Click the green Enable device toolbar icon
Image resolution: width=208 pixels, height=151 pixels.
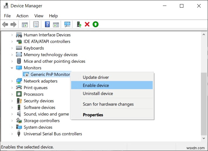pyautogui.click(x=96, y=24)
